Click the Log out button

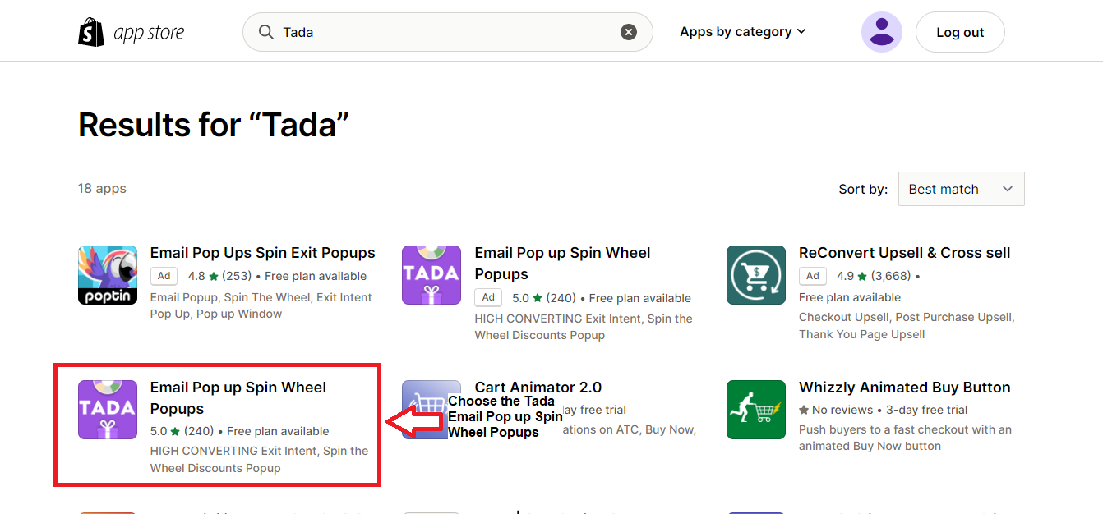pos(960,32)
